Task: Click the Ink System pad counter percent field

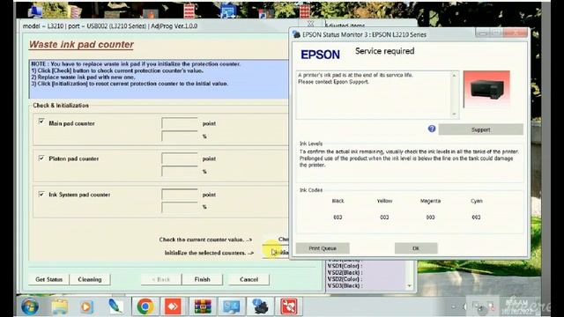Action: click(180, 207)
